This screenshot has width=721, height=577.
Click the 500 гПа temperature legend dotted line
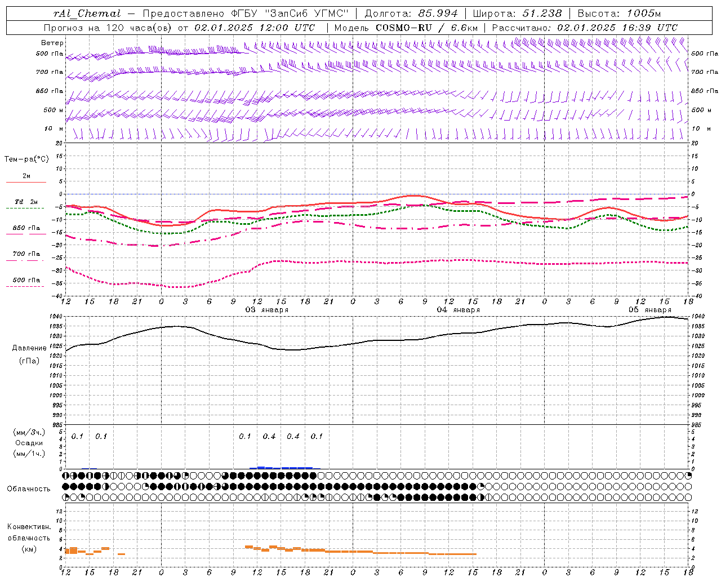[25, 286]
